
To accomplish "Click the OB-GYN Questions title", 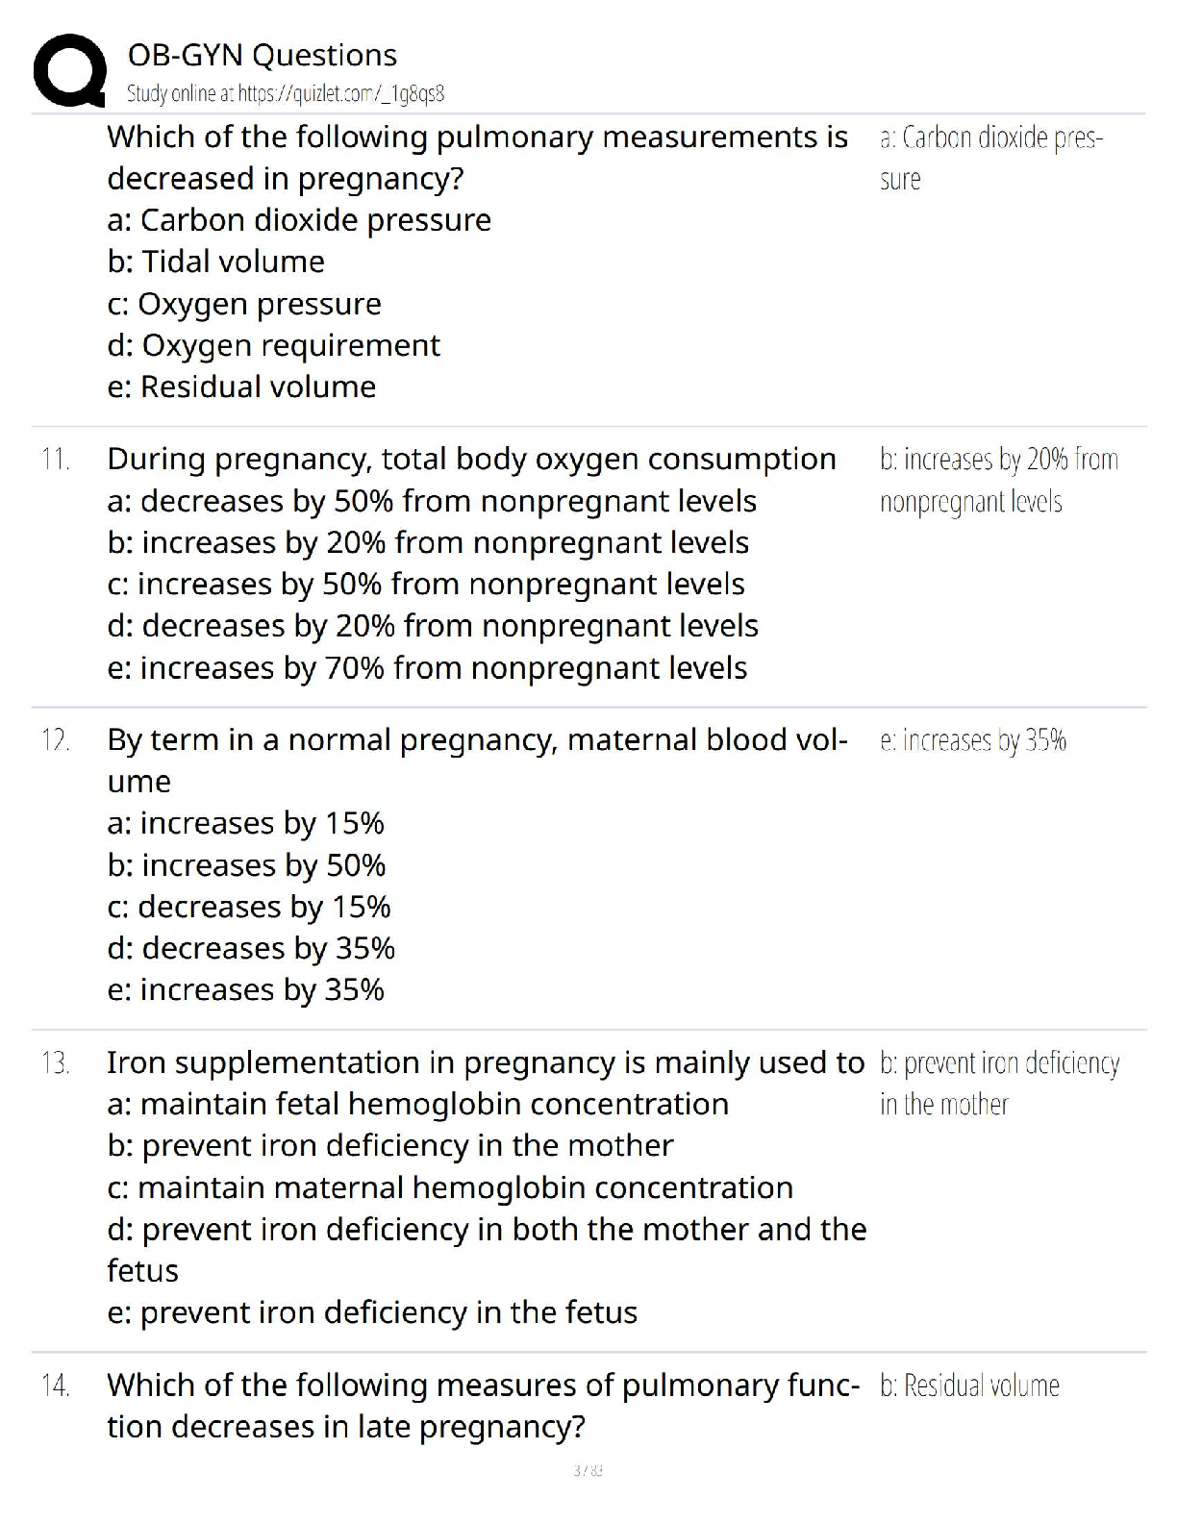I will click(262, 55).
